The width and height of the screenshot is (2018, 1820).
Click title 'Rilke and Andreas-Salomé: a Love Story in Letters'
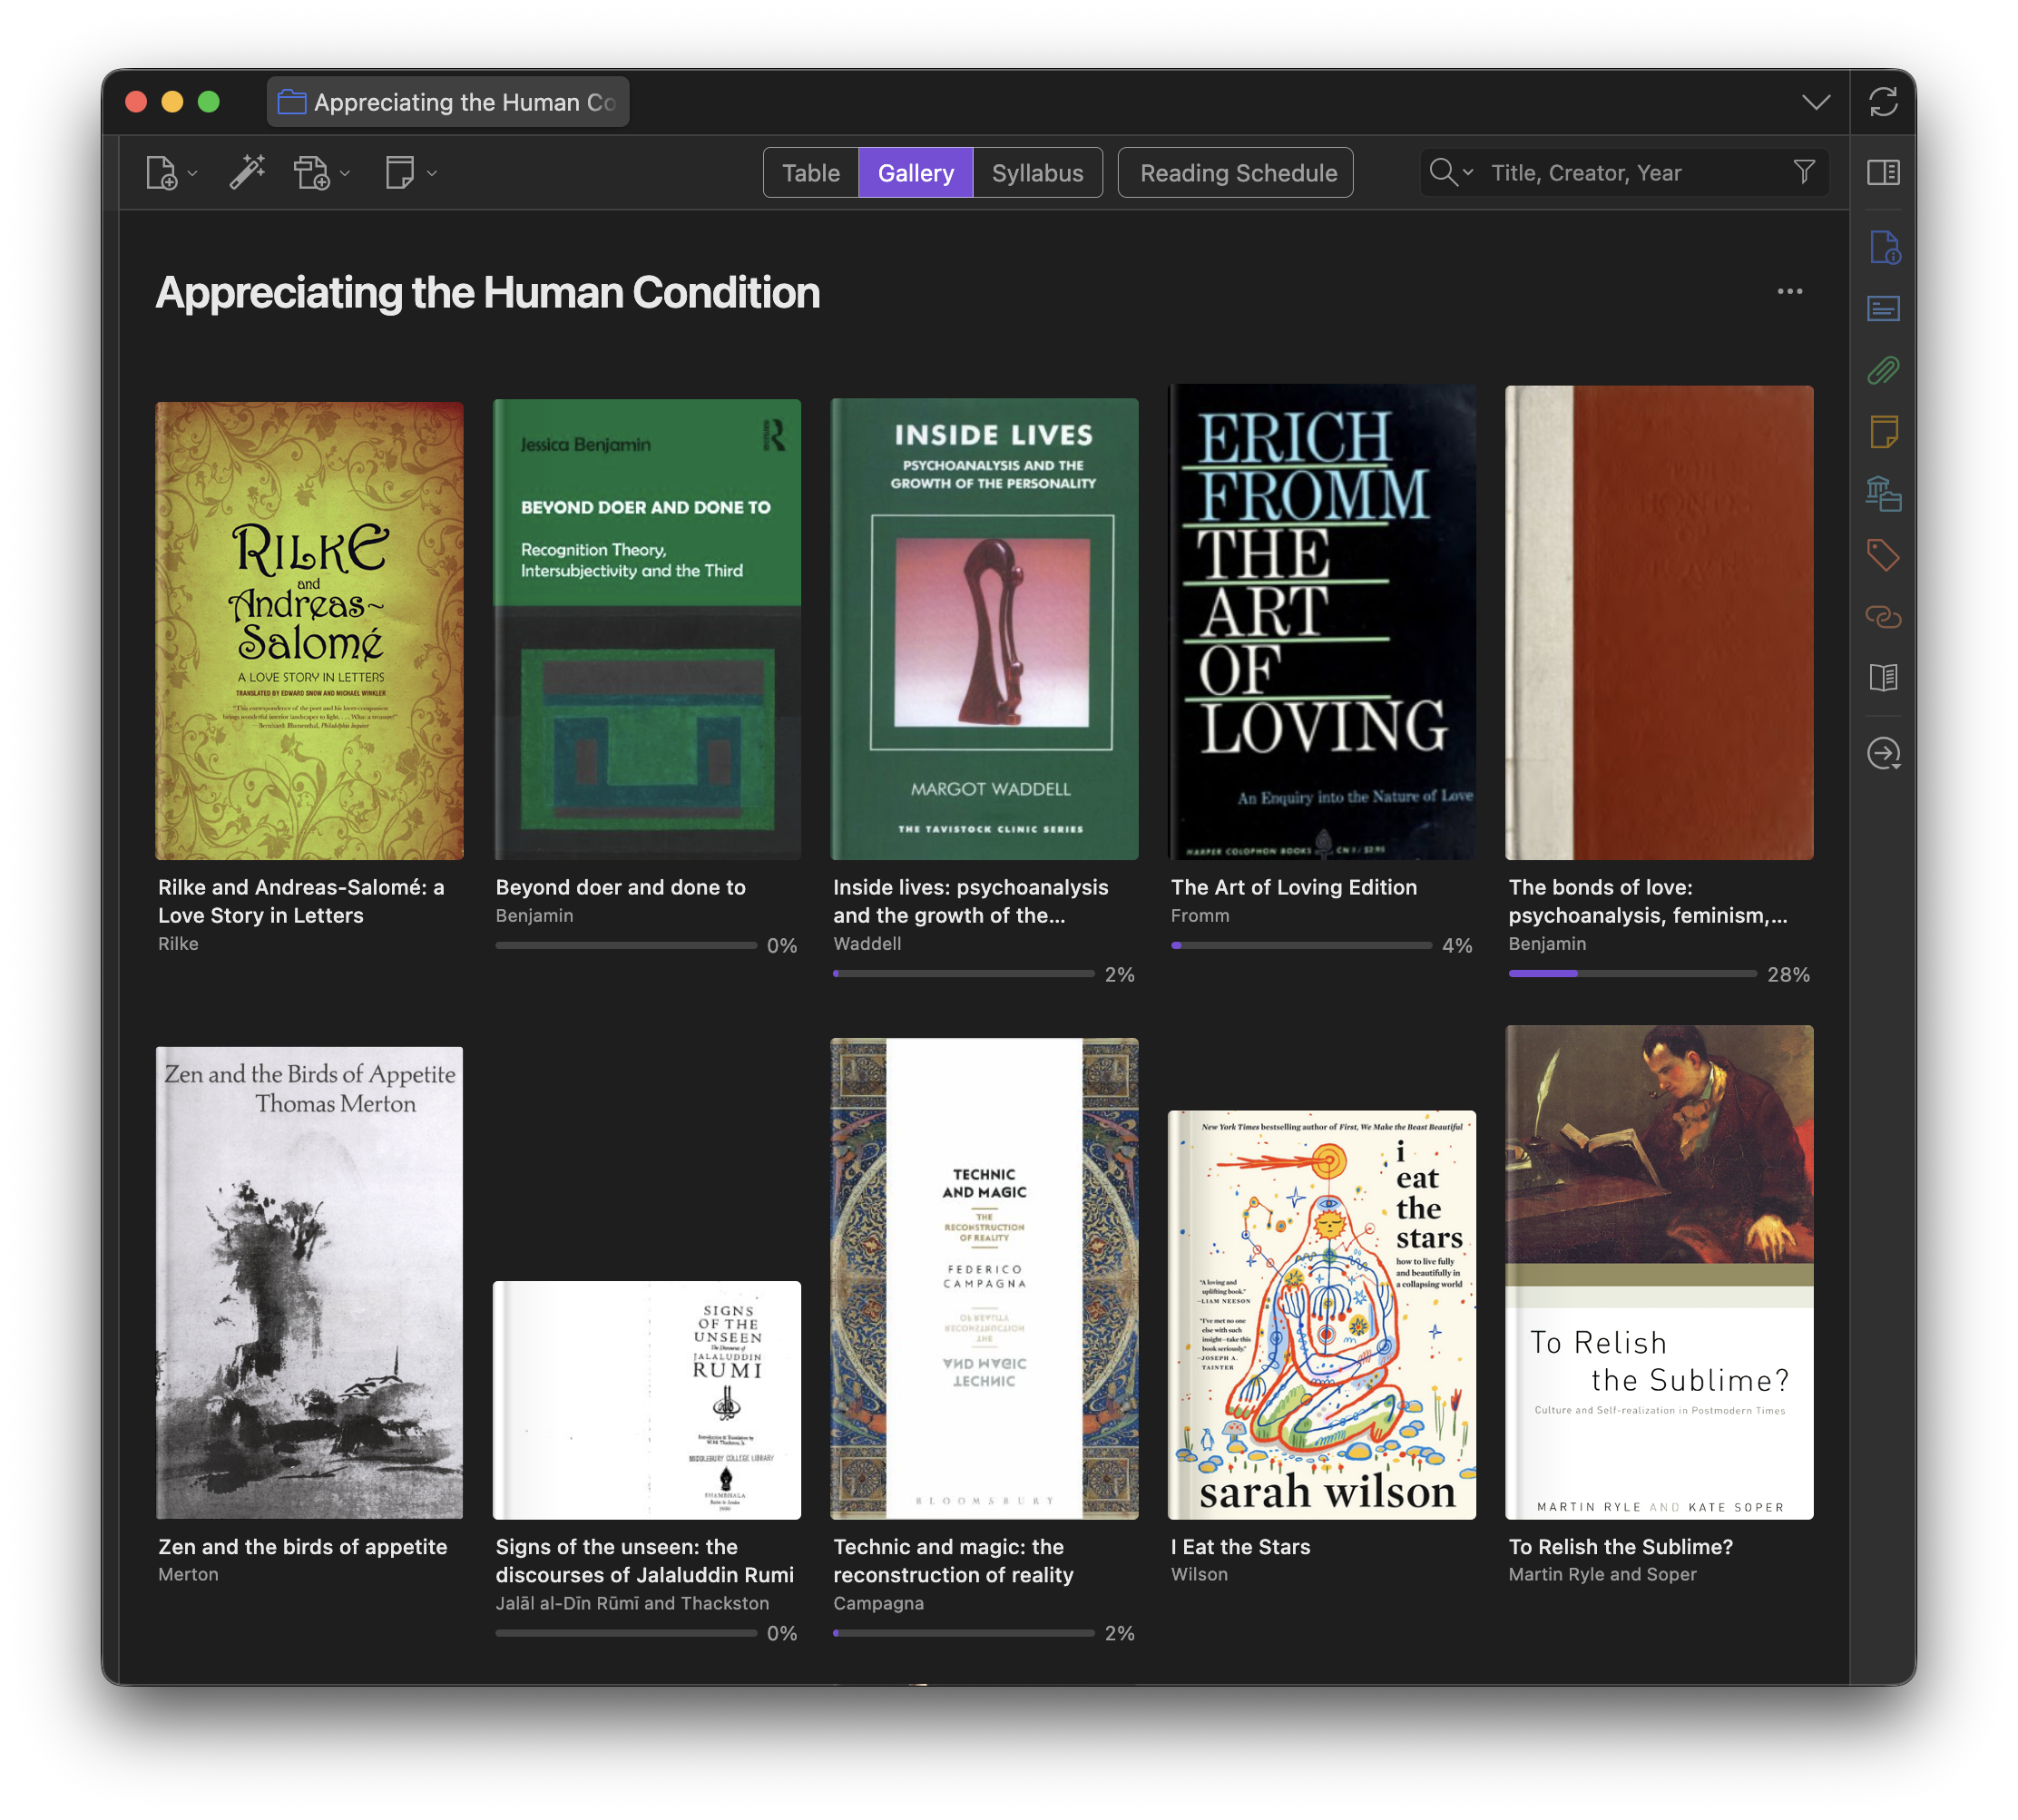(x=301, y=901)
